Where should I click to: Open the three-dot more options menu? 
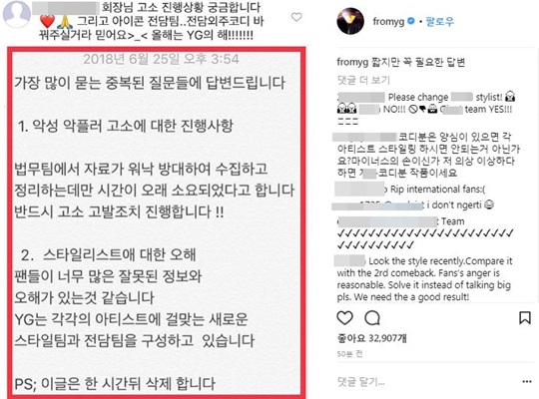(527, 381)
